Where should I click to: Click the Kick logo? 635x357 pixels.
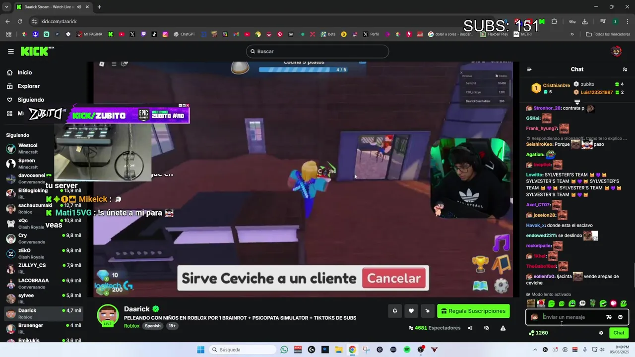tap(37, 51)
